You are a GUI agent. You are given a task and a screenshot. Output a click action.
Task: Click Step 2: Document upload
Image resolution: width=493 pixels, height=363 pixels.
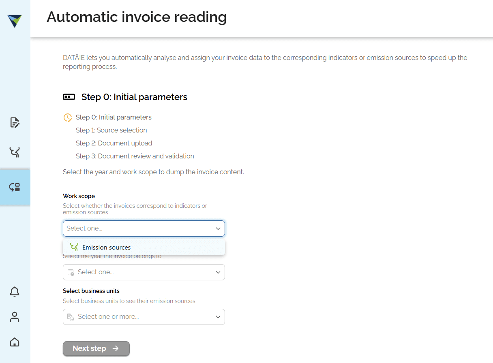(114, 143)
